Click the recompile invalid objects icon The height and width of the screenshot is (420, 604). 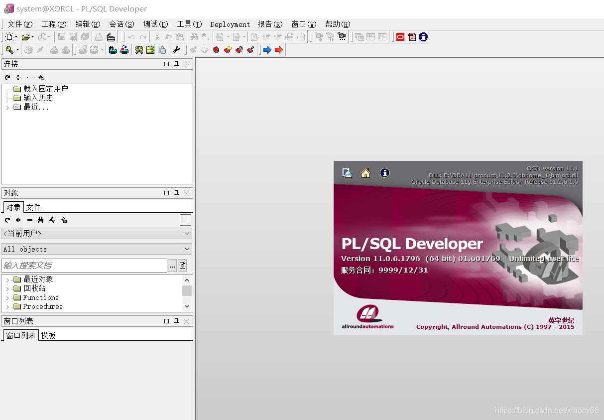(x=124, y=50)
